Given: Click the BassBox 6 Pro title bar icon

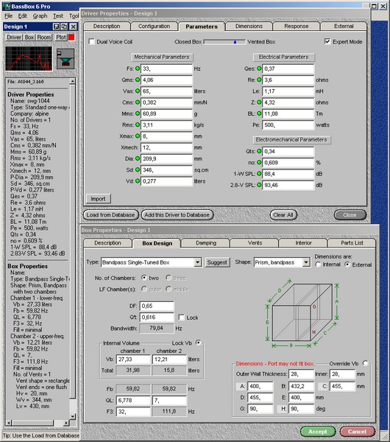Looking at the screenshot, I should pyautogui.click(x=6, y=6).
